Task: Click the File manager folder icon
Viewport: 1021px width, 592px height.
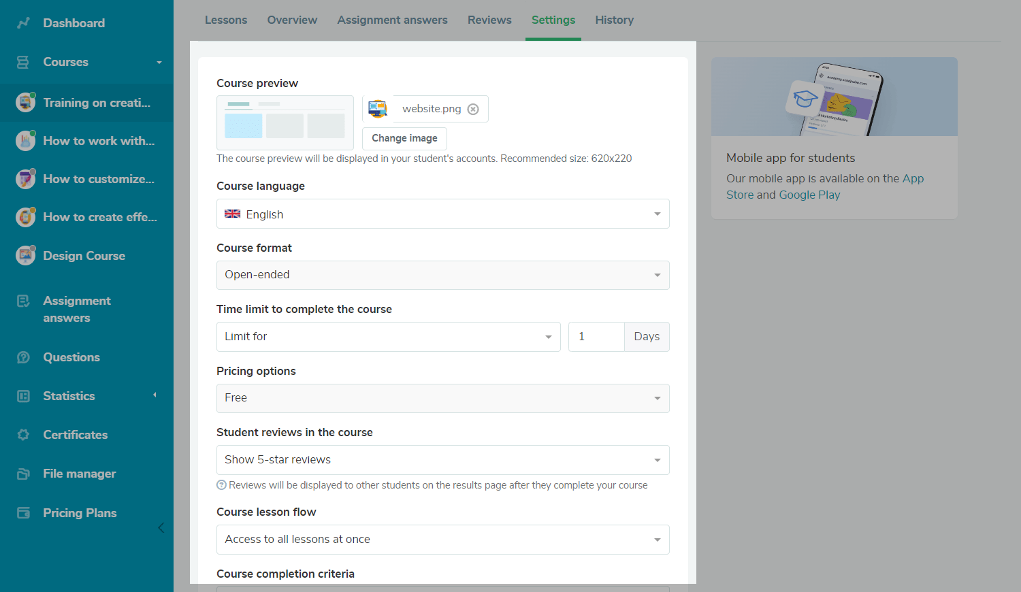Action: [23, 474]
